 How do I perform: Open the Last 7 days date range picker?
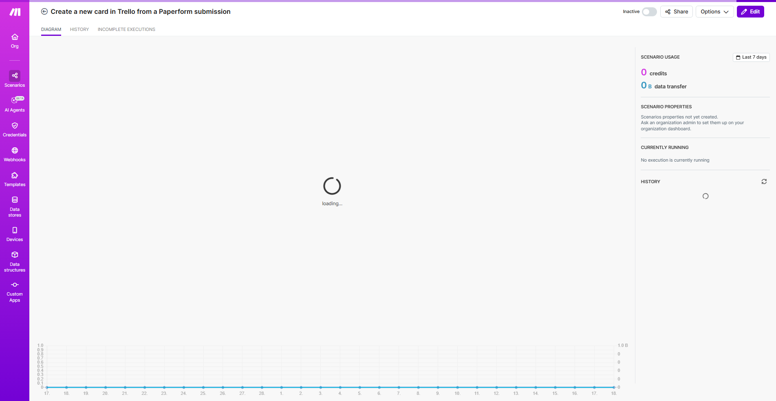[751, 57]
